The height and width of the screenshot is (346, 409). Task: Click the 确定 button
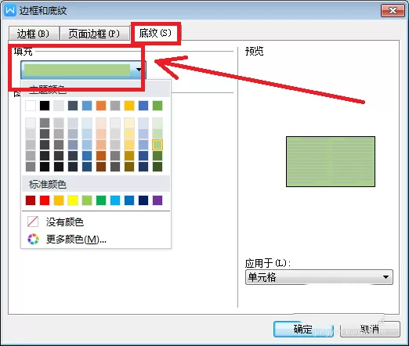pos(303,329)
